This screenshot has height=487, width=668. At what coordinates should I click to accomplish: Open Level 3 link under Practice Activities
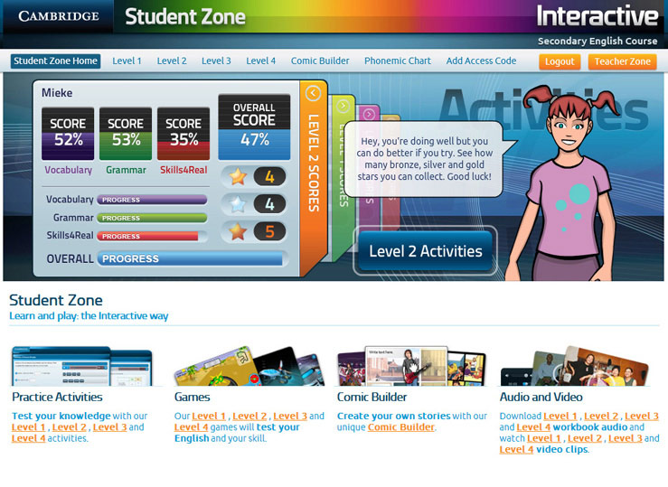[109, 427]
